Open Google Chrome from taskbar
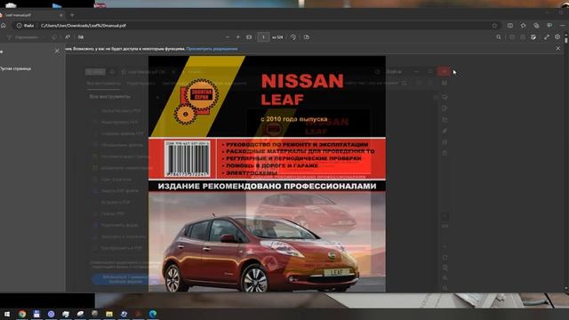 click(22, 314)
